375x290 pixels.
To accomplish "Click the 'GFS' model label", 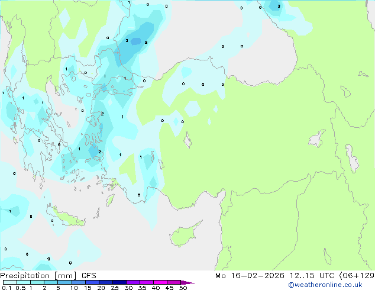I will tap(89, 276).
